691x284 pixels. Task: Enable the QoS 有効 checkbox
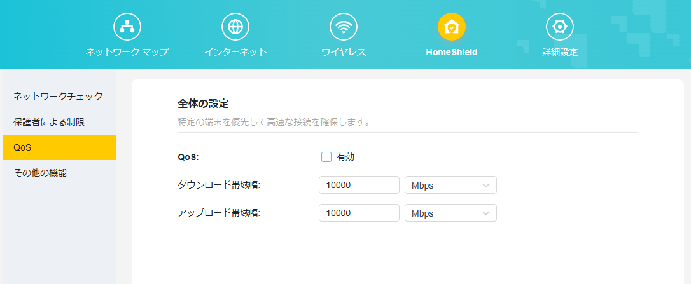pyautogui.click(x=326, y=157)
